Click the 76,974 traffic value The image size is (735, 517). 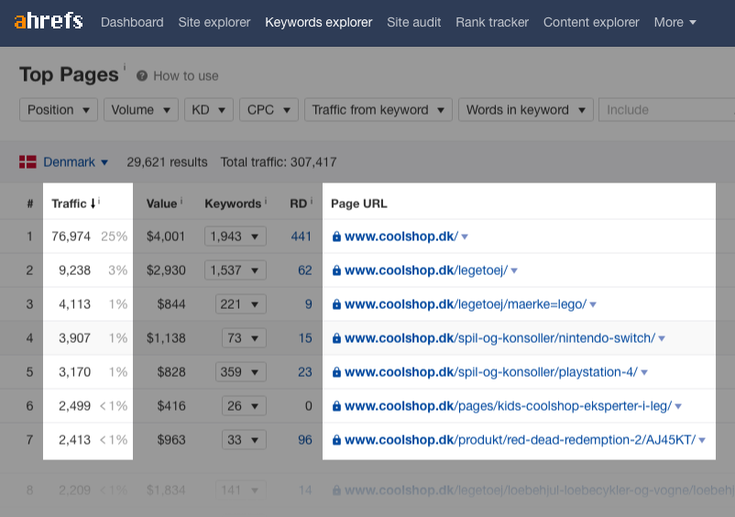point(71,236)
